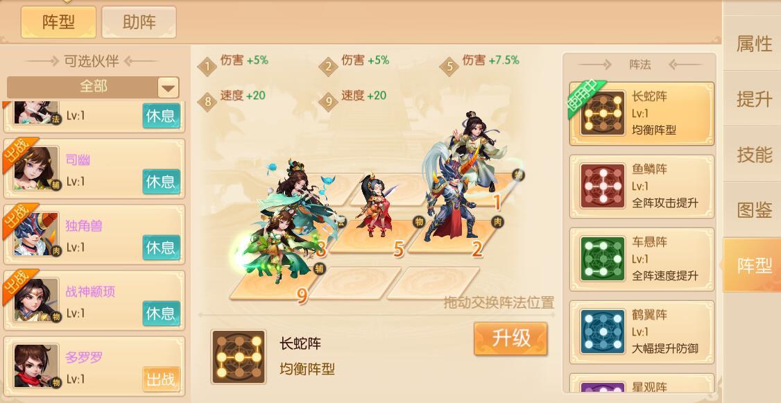
Task: Toggle 独角兽 to rest with 休息
Action: [161, 247]
